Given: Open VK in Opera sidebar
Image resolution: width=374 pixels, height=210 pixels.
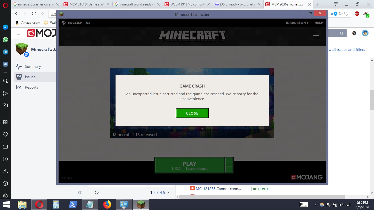Looking at the screenshot, I should tap(5, 64).
